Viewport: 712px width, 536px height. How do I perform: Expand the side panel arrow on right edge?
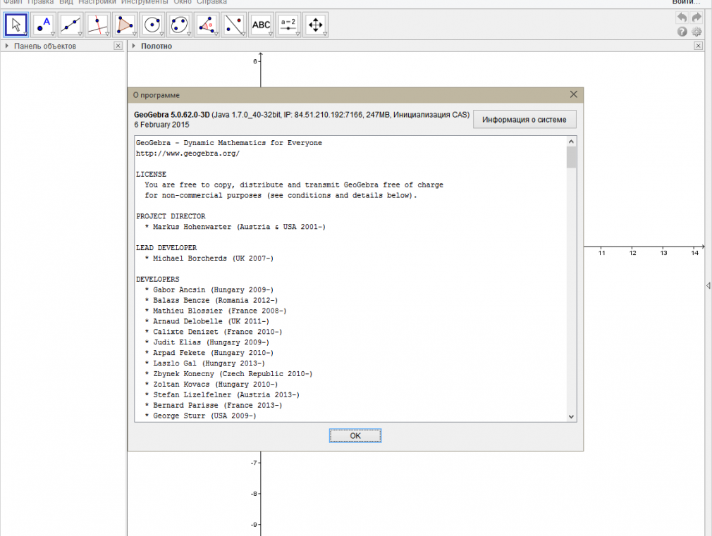(708, 285)
